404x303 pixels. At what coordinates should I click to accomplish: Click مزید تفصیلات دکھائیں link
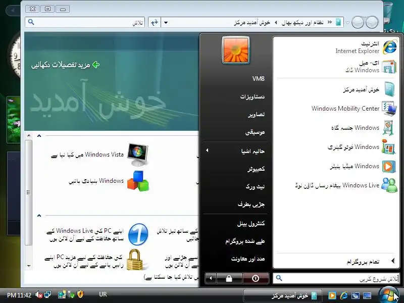click(66, 65)
